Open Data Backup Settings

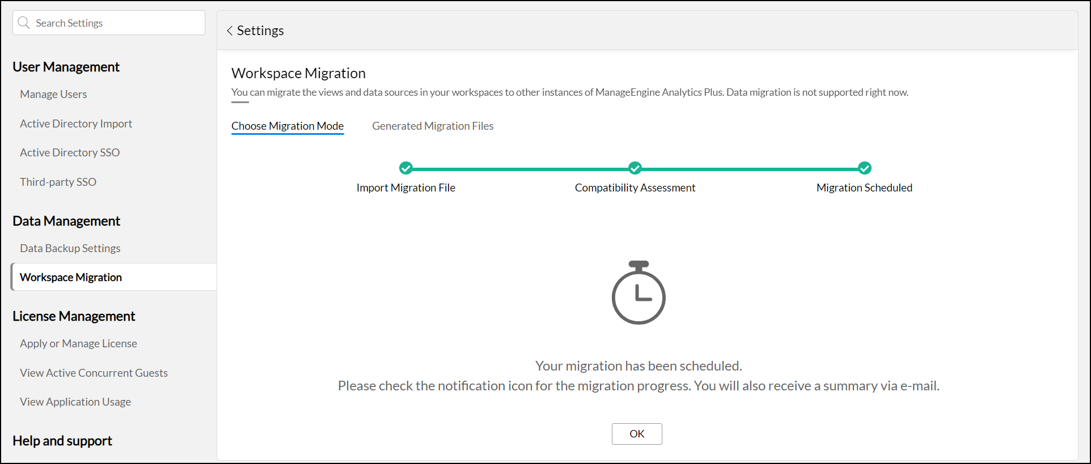coord(70,248)
